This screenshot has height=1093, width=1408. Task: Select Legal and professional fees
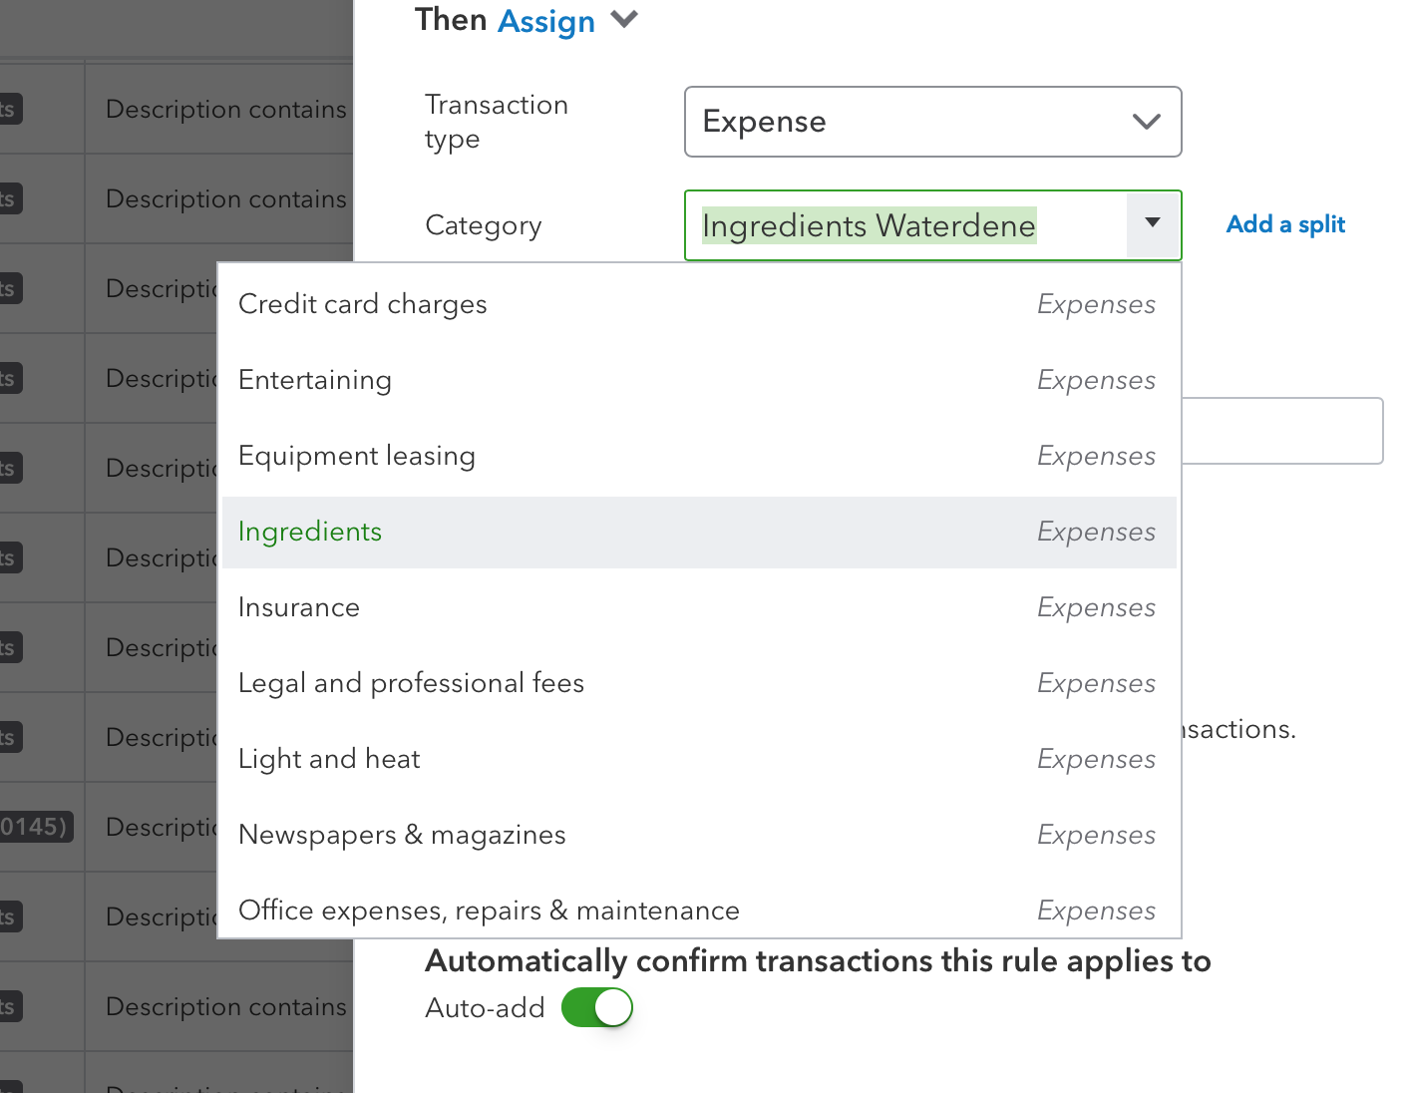coord(411,683)
